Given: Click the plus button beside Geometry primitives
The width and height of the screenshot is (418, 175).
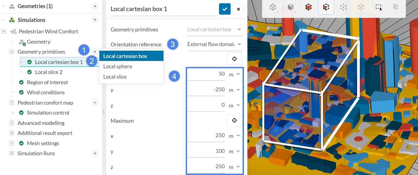Looking at the screenshot, I should (95, 51).
